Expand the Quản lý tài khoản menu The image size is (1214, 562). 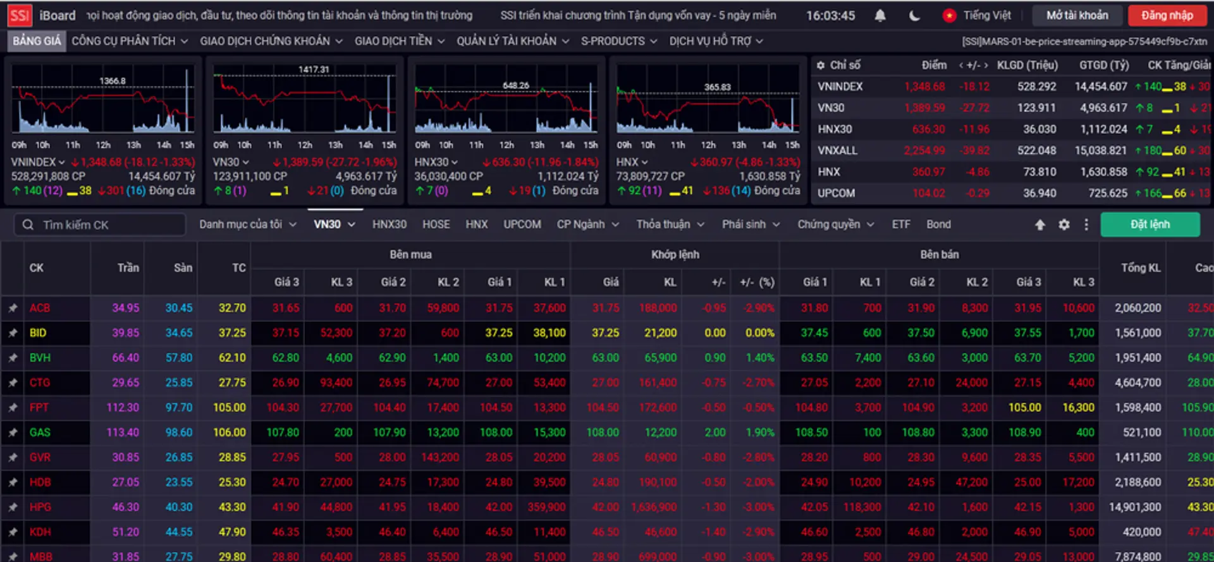tap(513, 41)
